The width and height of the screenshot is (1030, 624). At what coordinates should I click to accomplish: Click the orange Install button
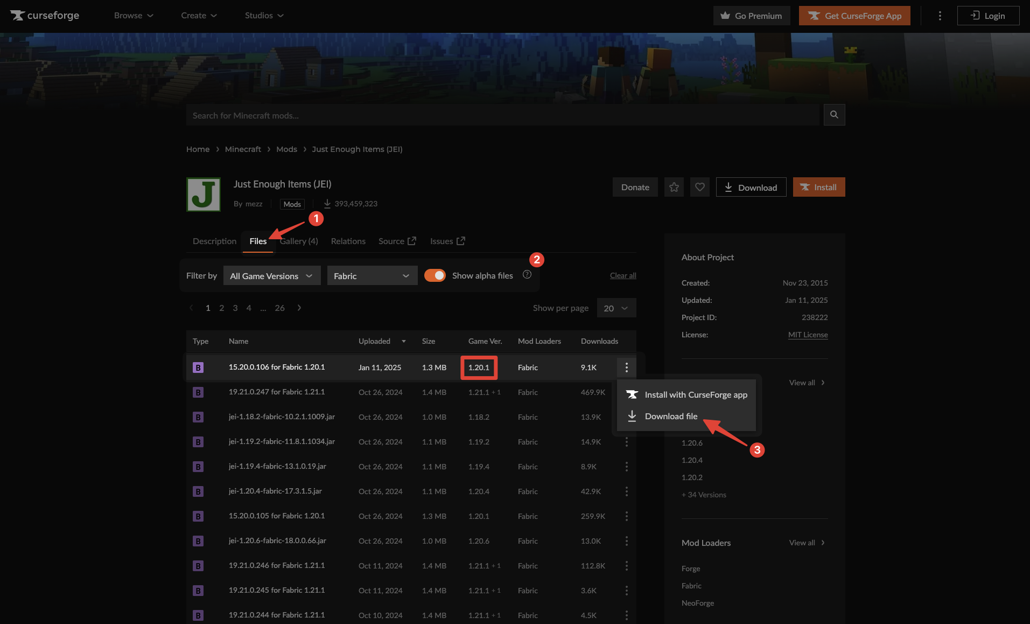click(819, 187)
